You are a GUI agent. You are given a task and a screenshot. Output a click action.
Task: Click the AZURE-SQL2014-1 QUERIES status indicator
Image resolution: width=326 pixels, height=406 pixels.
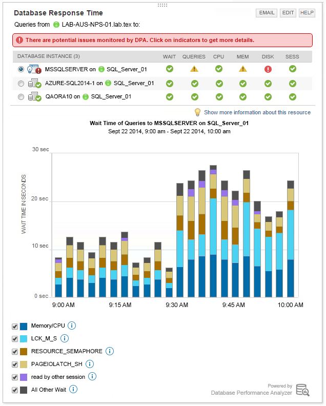tap(194, 84)
